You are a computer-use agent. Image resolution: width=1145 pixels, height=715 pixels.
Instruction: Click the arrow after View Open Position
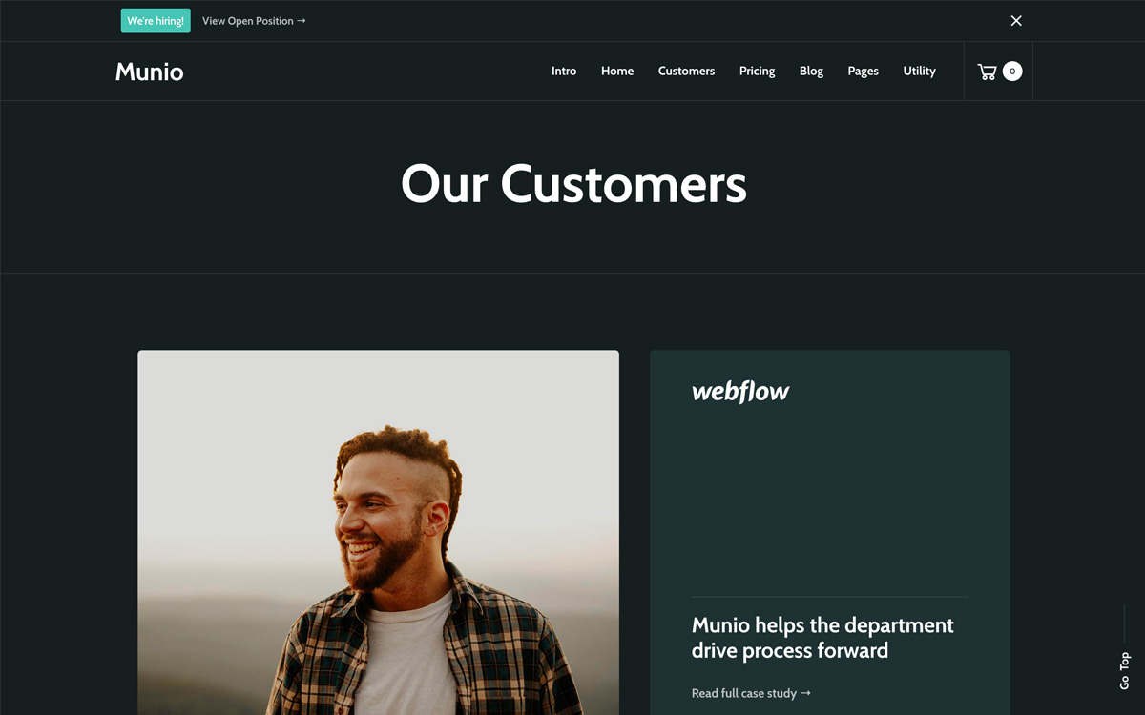(302, 21)
